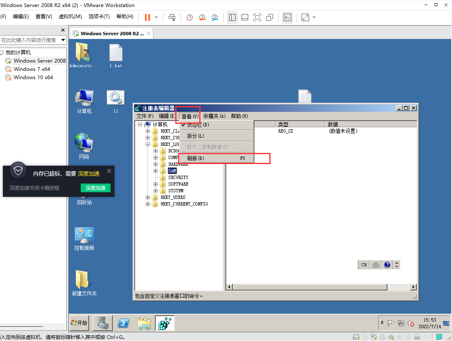Click the network icon in guest tray

click(401, 324)
